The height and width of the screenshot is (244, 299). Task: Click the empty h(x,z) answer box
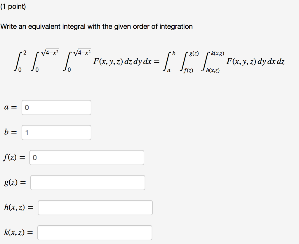(x=95, y=208)
